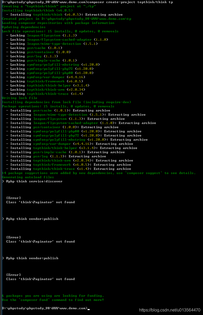Click the 'Installing league/mime-type-detection' line

76,115
